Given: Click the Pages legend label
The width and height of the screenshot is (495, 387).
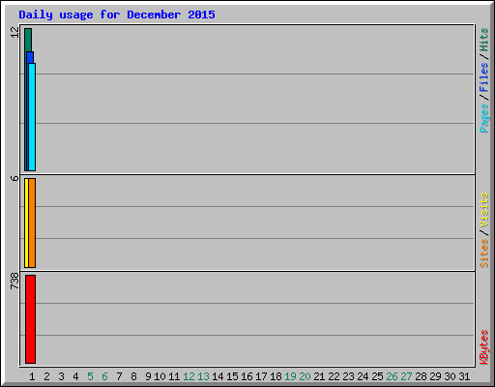Looking at the screenshot, I should (x=483, y=118).
